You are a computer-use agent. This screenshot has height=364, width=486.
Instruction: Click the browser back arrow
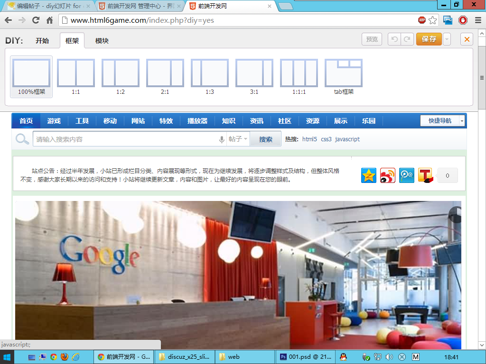pyautogui.click(x=9, y=20)
